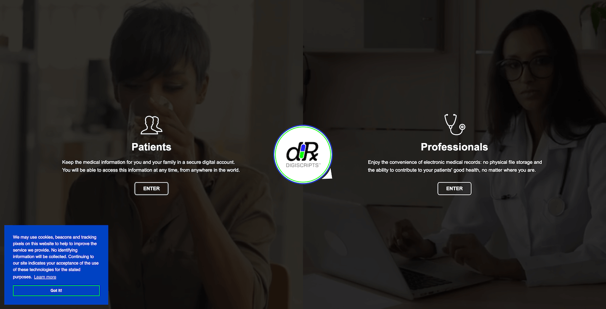
Task: Click the Patients description about secure digital account
Action: 151,166
